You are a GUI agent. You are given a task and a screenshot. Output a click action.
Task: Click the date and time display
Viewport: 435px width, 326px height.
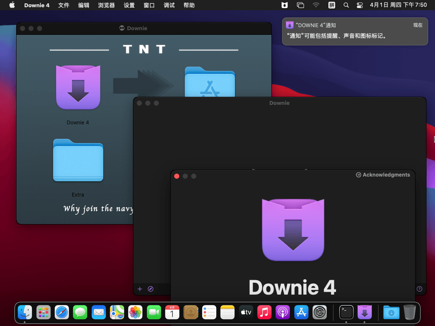click(398, 5)
